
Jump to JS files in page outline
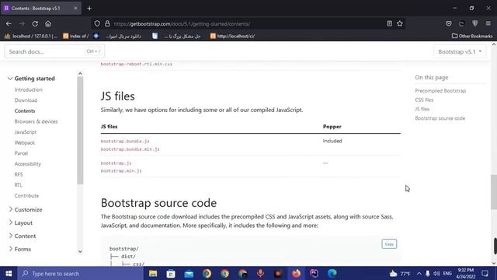(422, 109)
